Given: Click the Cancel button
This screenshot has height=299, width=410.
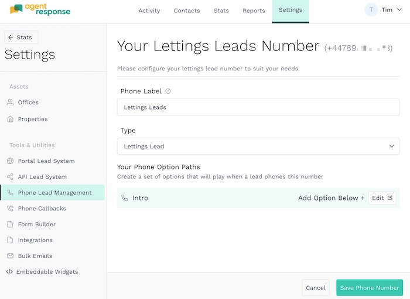Looking at the screenshot, I should (x=316, y=288).
